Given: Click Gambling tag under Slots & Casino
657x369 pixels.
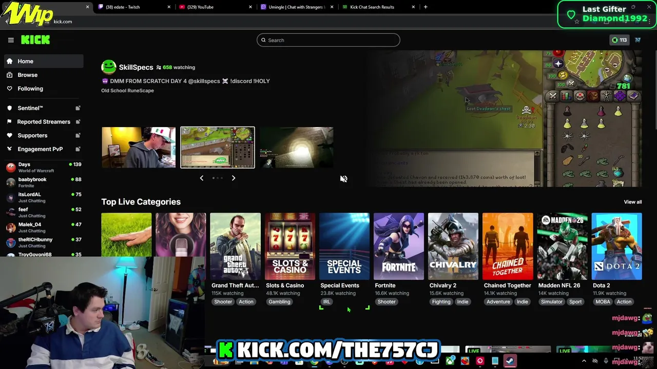Looking at the screenshot, I should click(x=279, y=302).
